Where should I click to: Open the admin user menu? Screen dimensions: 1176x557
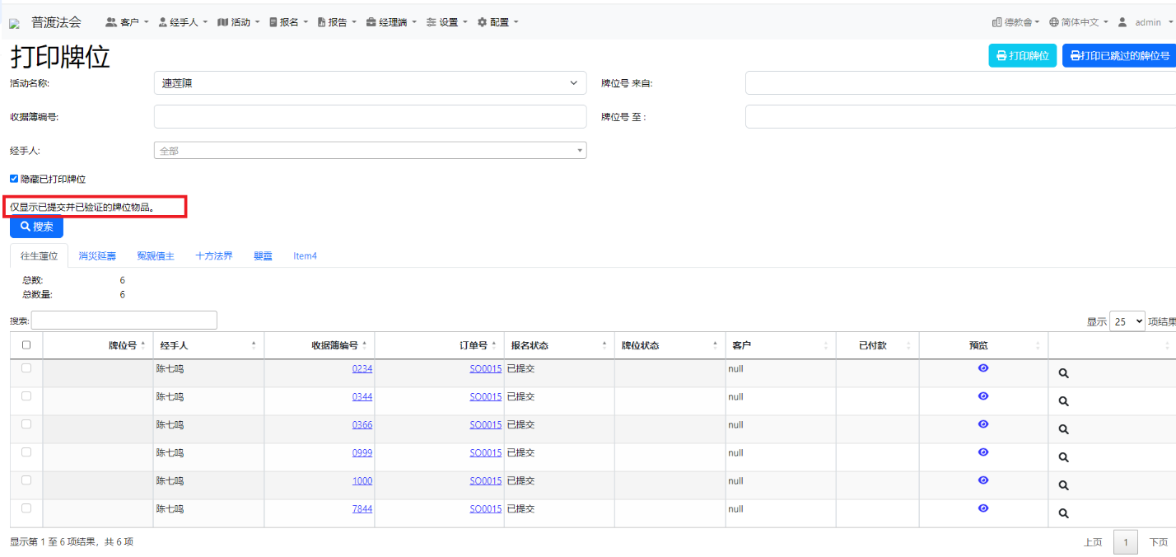(x=1144, y=22)
